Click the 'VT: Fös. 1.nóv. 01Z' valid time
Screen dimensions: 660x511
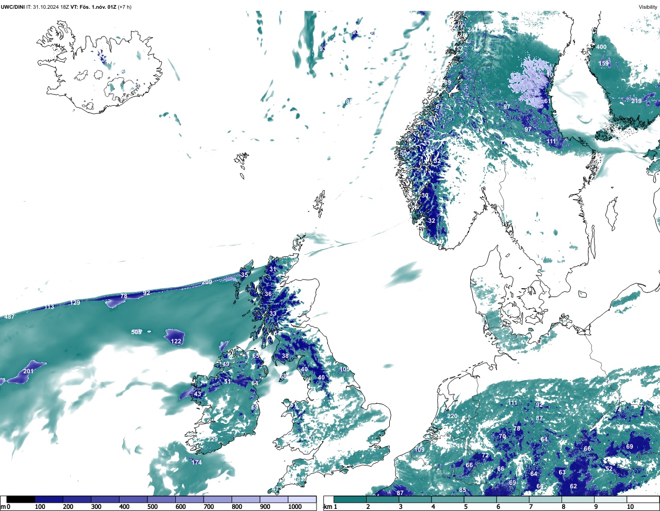point(93,7)
